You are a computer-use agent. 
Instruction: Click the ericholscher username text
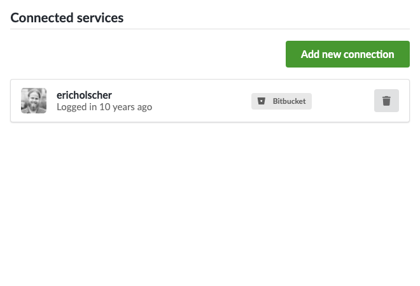[x=84, y=95]
